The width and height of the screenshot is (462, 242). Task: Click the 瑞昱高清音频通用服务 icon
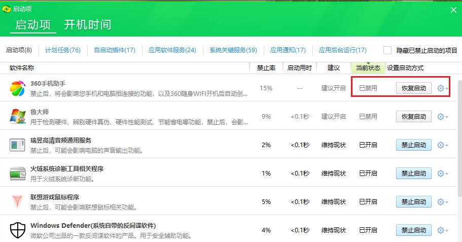(18, 145)
